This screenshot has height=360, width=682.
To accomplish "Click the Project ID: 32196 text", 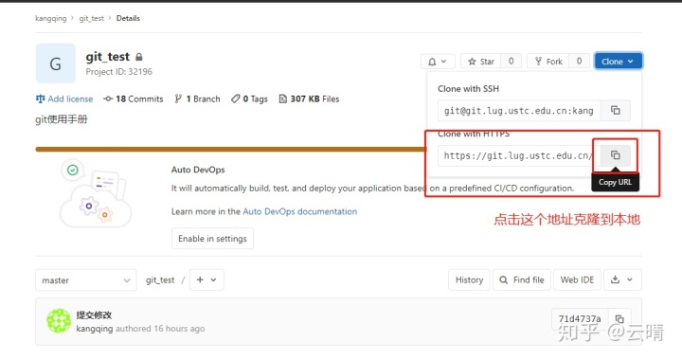I will coord(118,72).
